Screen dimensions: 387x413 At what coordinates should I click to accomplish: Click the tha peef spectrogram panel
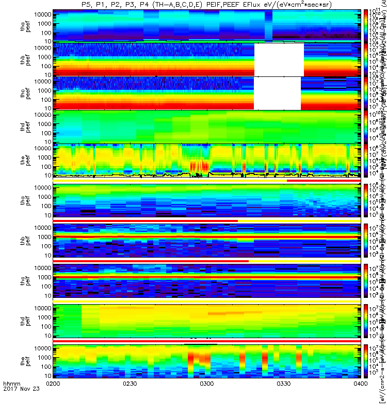207,25
